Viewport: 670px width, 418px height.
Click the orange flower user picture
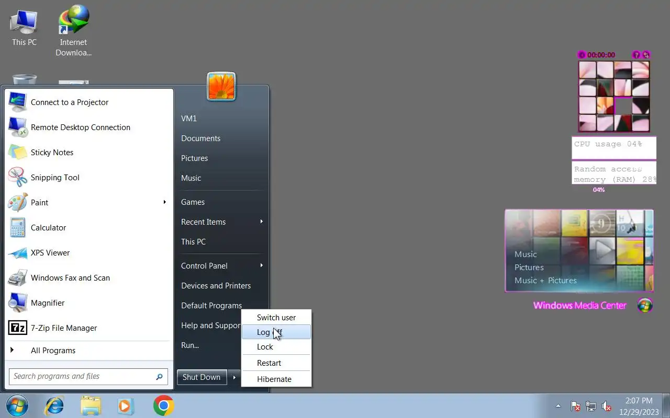coord(221,86)
